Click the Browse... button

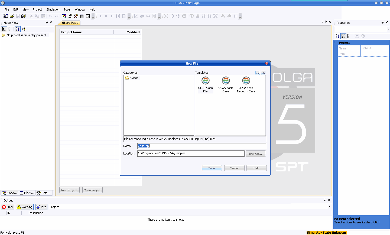click(x=256, y=154)
